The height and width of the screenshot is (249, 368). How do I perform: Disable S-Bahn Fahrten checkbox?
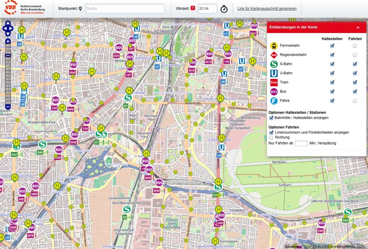[x=355, y=64]
